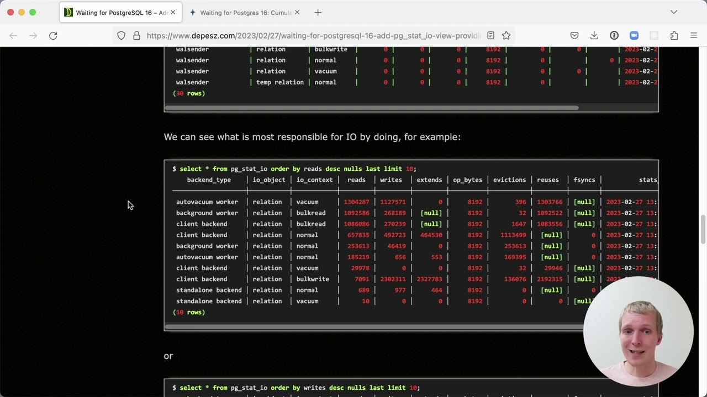Click the reads value 657835
Screen dimensions: 707x397
pos(358,235)
